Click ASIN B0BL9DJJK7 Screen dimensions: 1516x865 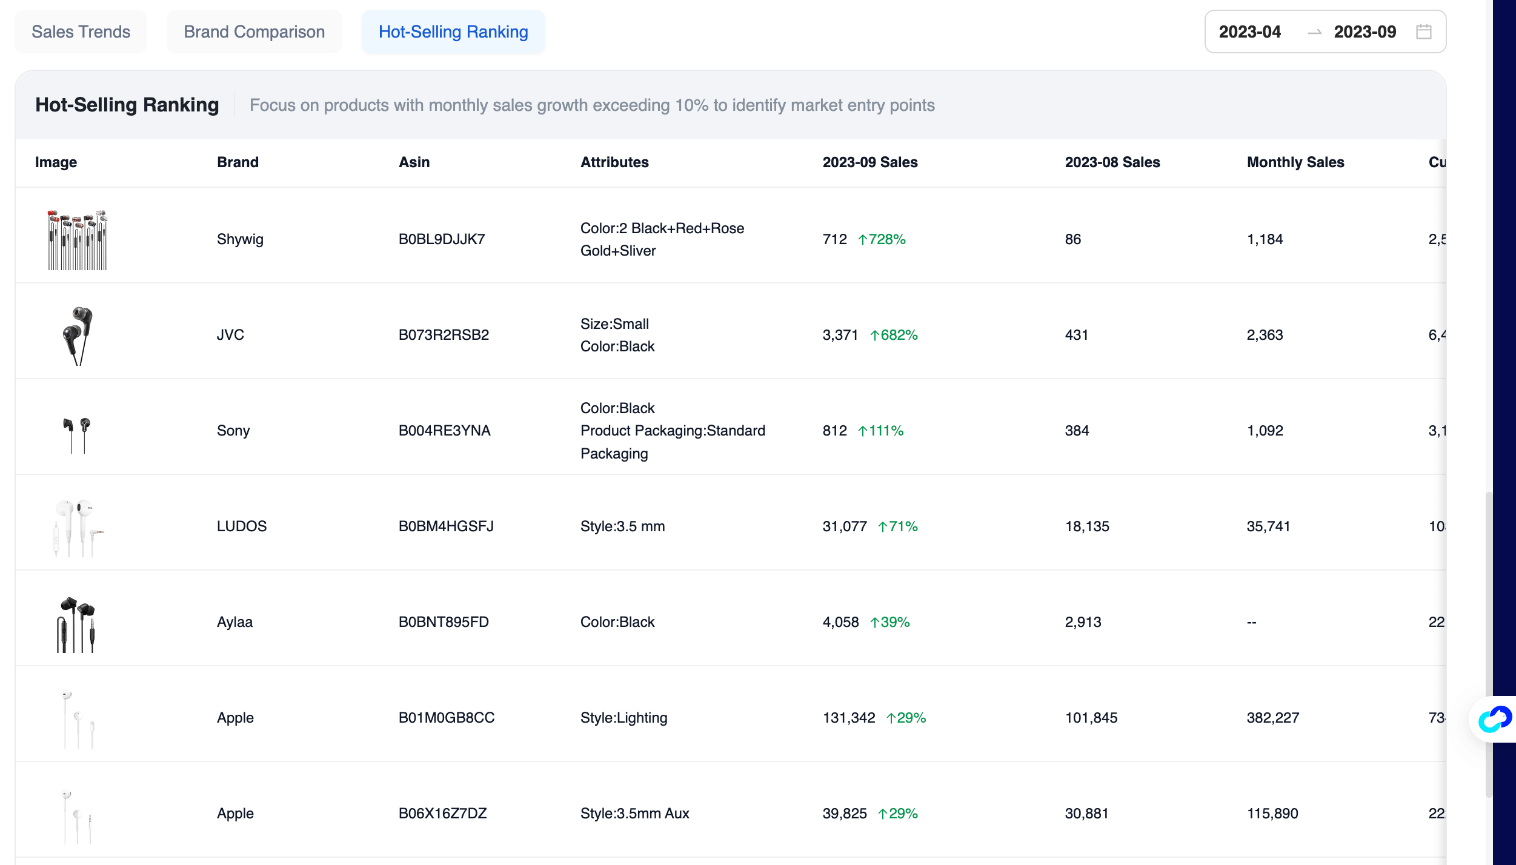441,239
